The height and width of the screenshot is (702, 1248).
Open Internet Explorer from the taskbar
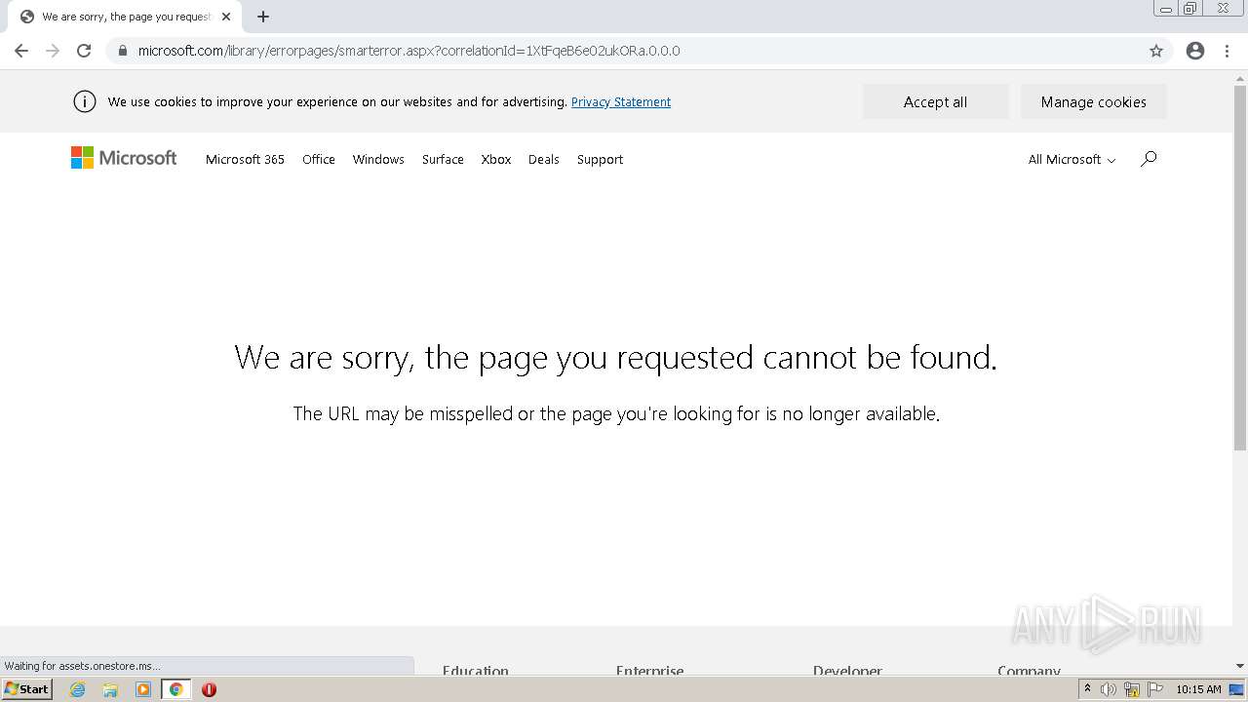click(x=78, y=689)
